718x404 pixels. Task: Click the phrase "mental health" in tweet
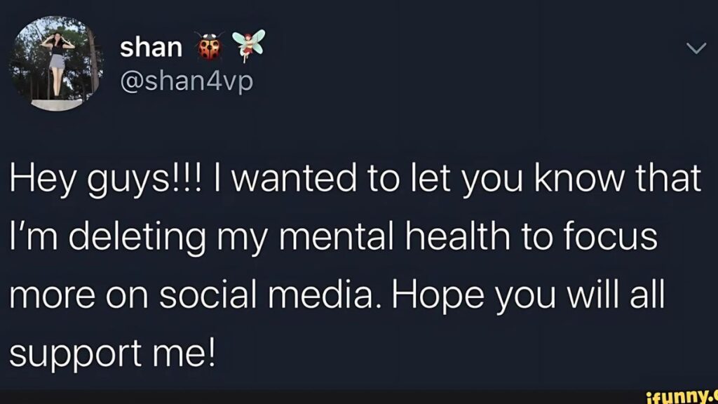tap(394, 237)
